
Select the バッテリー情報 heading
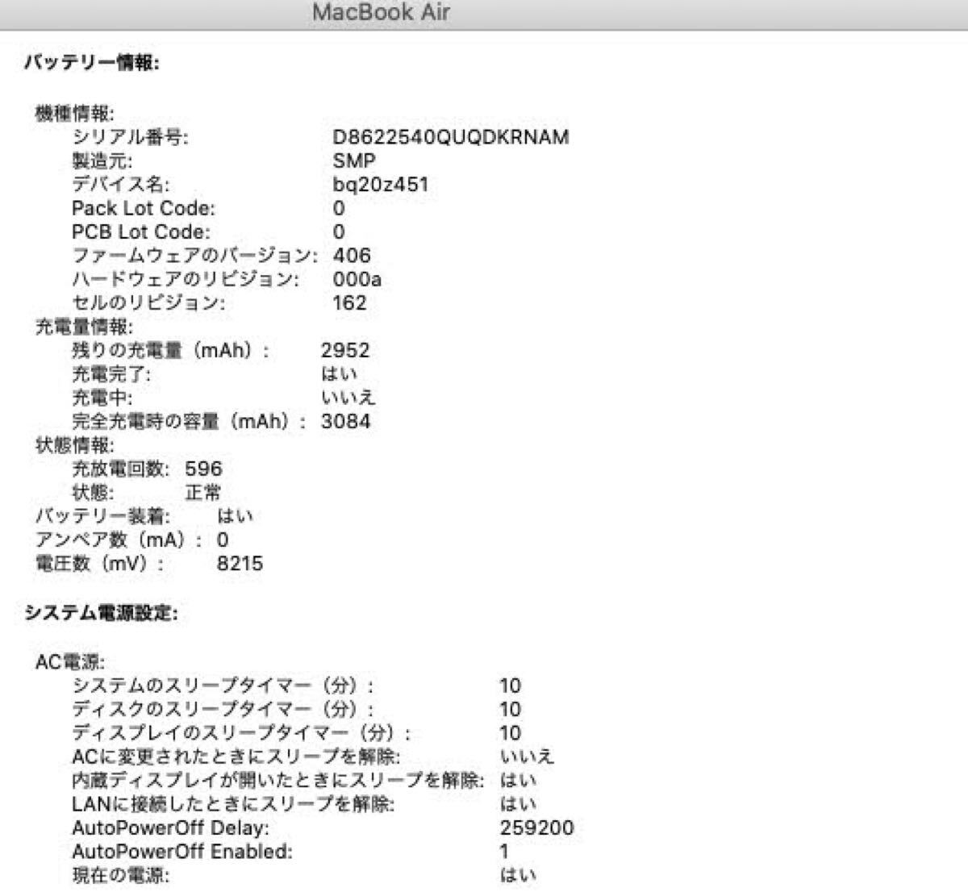91,62
